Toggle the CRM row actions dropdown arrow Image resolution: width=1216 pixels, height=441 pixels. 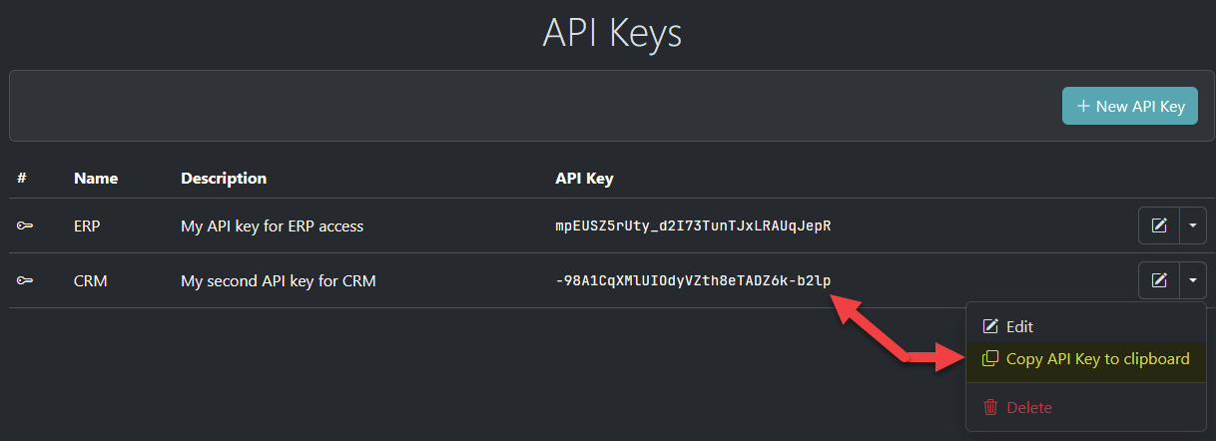1193,280
